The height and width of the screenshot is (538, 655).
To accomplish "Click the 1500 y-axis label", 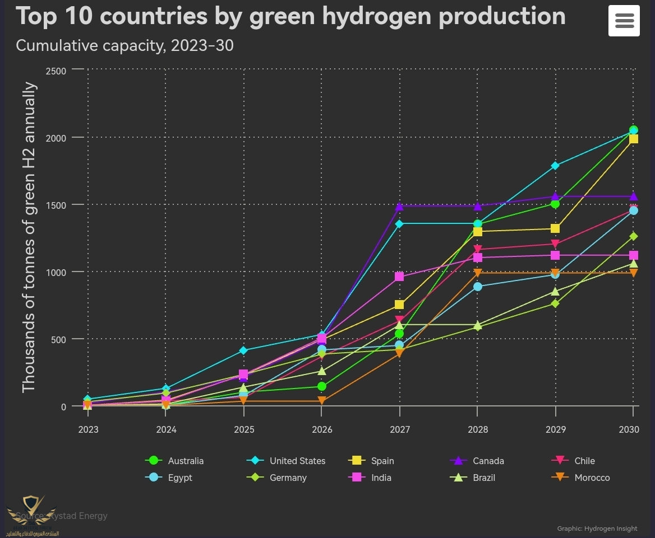I will [56, 205].
